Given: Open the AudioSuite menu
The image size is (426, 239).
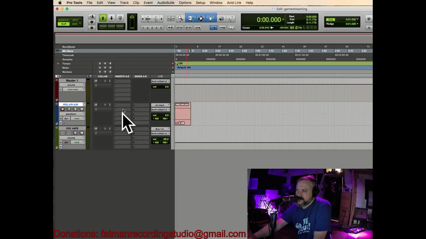Looking at the screenshot, I should pyautogui.click(x=166, y=3).
